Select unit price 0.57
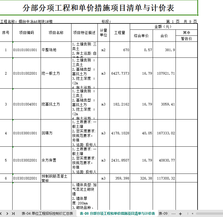The image size is (223, 217). coord(141,50)
